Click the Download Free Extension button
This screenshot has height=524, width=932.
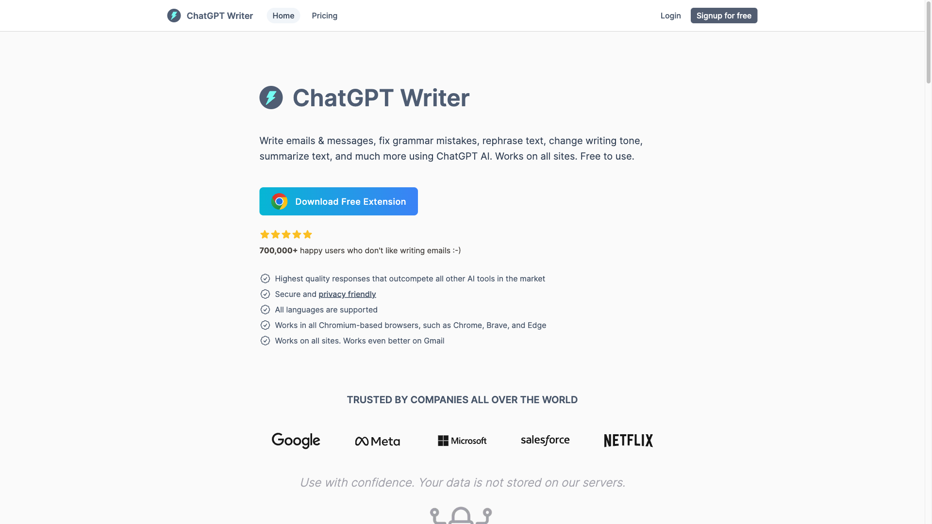[339, 201]
